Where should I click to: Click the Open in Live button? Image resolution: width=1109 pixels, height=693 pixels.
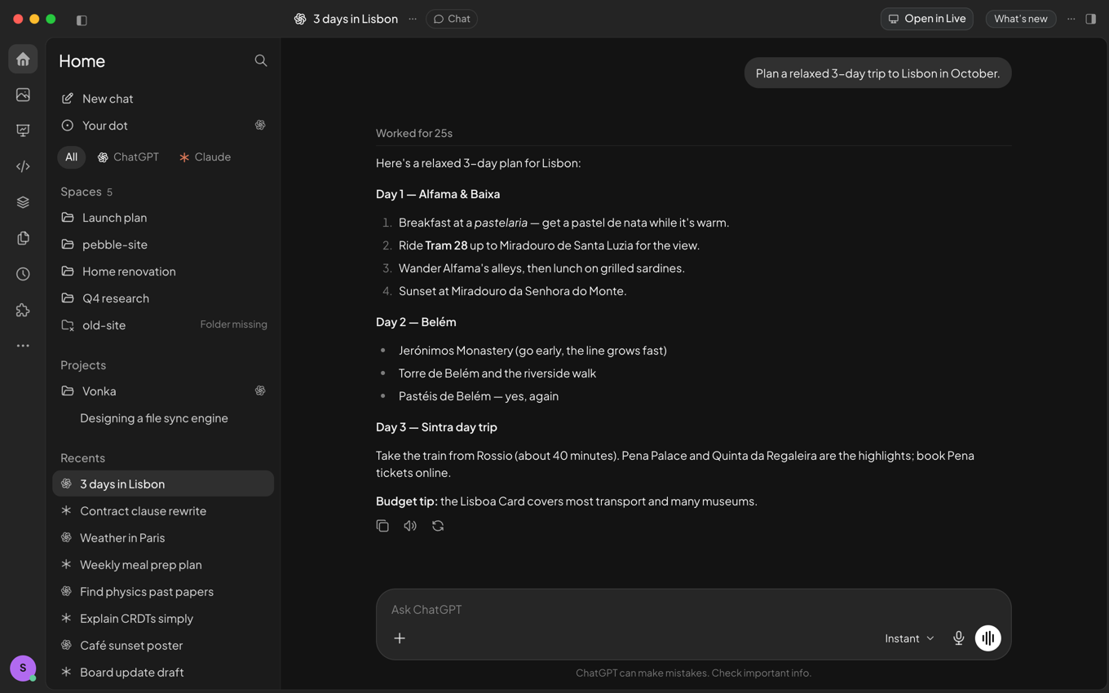[927, 19]
